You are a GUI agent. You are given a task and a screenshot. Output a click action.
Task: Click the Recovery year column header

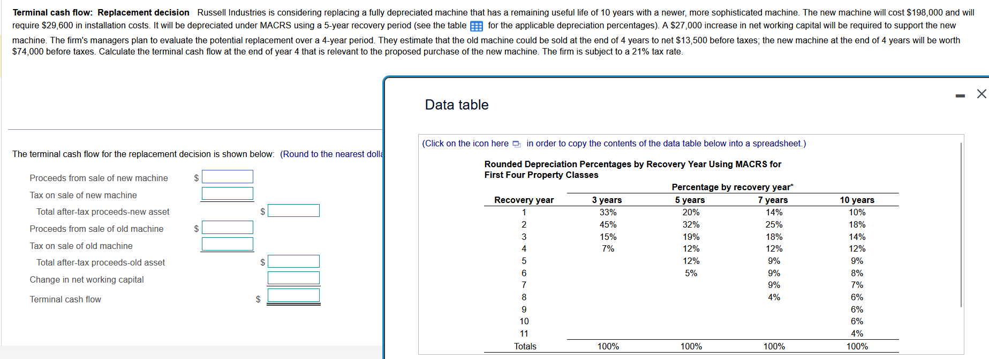[x=523, y=200]
